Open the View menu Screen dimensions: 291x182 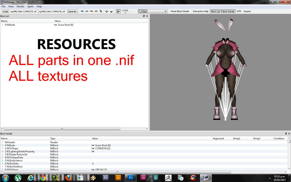tap(11, 6)
